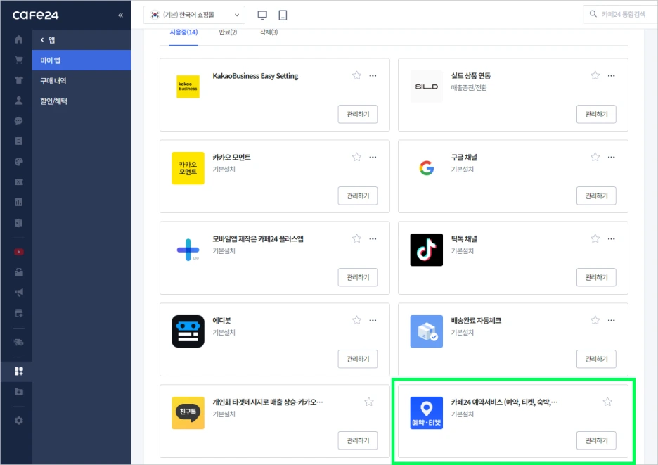The width and height of the screenshot is (658, 465).
Task: Click the Google G app logo
Action: coord(426,168)
